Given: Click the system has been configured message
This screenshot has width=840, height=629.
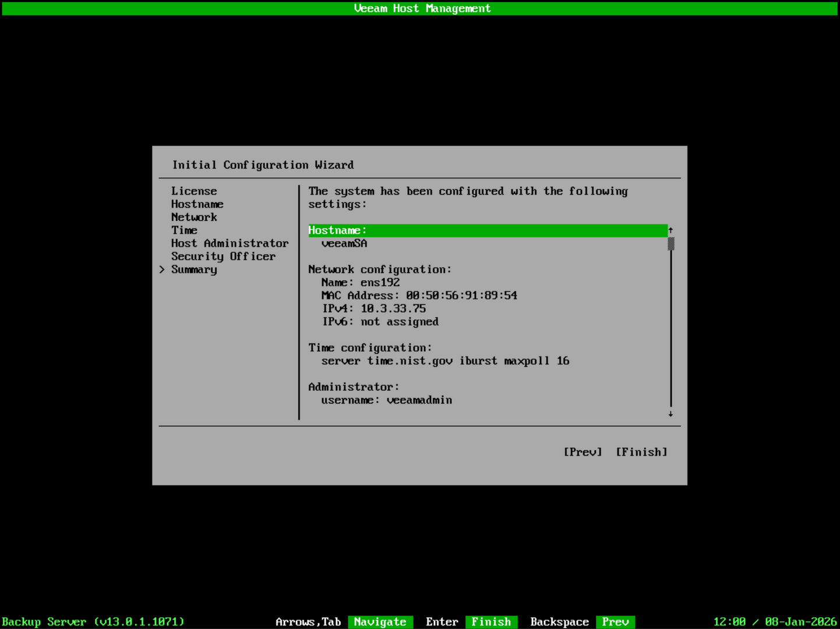Looking at the screenshot, I should 468,197.
